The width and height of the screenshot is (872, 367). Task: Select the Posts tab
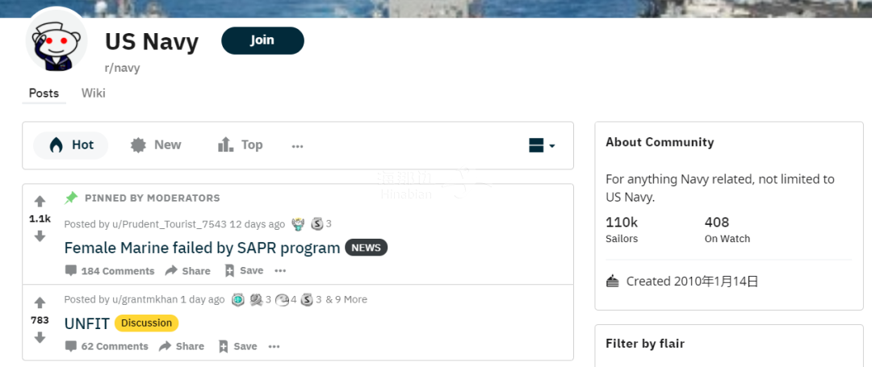[44, 94]
